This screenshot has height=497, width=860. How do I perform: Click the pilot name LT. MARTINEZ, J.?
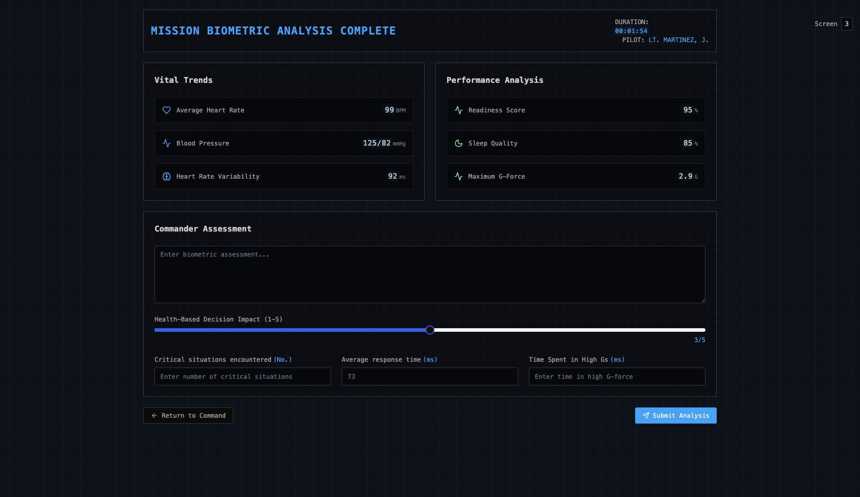click(x=678, y=40)
